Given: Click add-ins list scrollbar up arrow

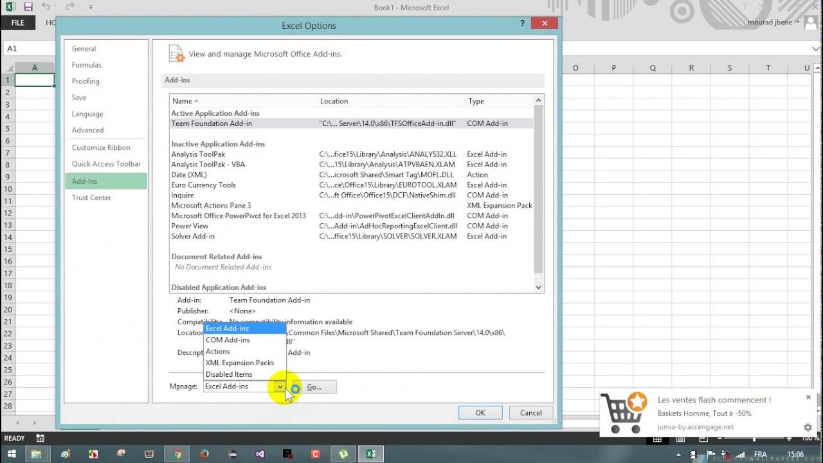Looking at the screenshot, I should pos(539,100).
